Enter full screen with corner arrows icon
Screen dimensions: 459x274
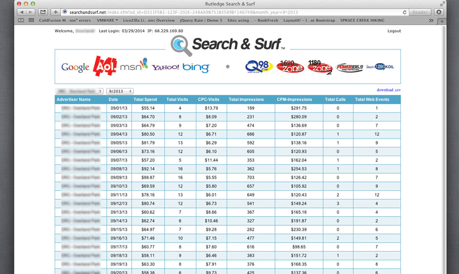pos(442,4)
